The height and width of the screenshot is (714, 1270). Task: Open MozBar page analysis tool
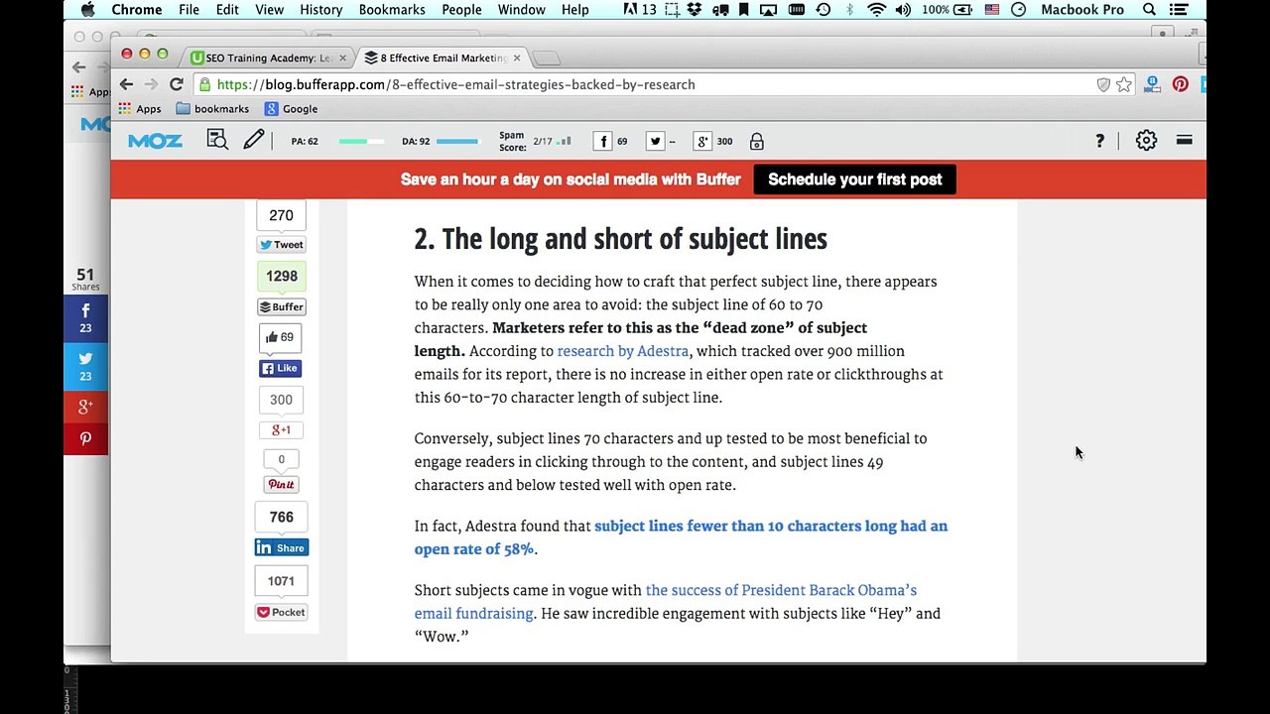[x=217, y=141]
